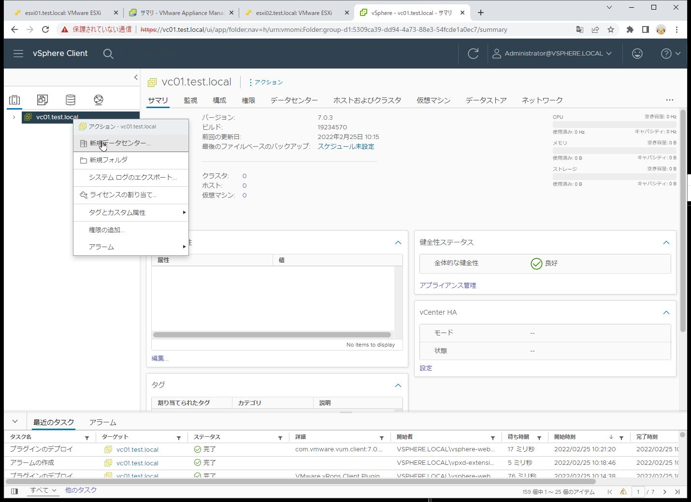Choose 新規フォルダ from context menu
Screen dimensions: 691x502
coord(130,160)
